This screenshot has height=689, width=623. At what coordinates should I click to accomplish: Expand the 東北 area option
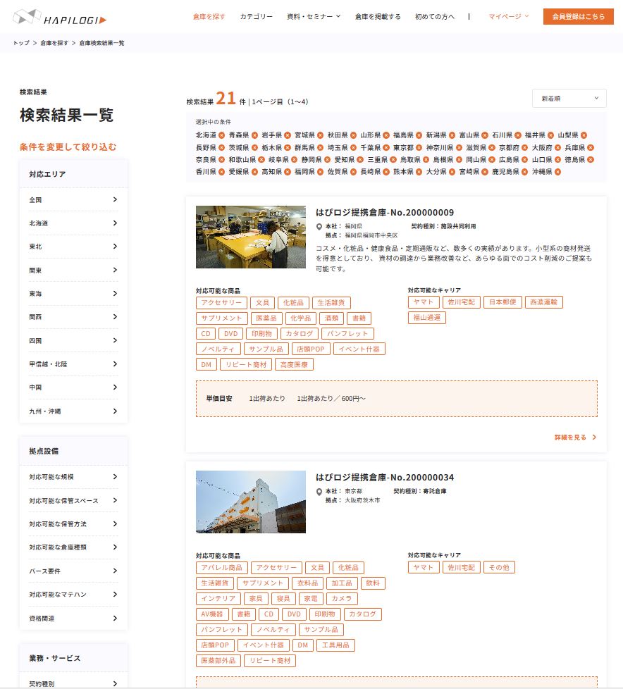73,247
